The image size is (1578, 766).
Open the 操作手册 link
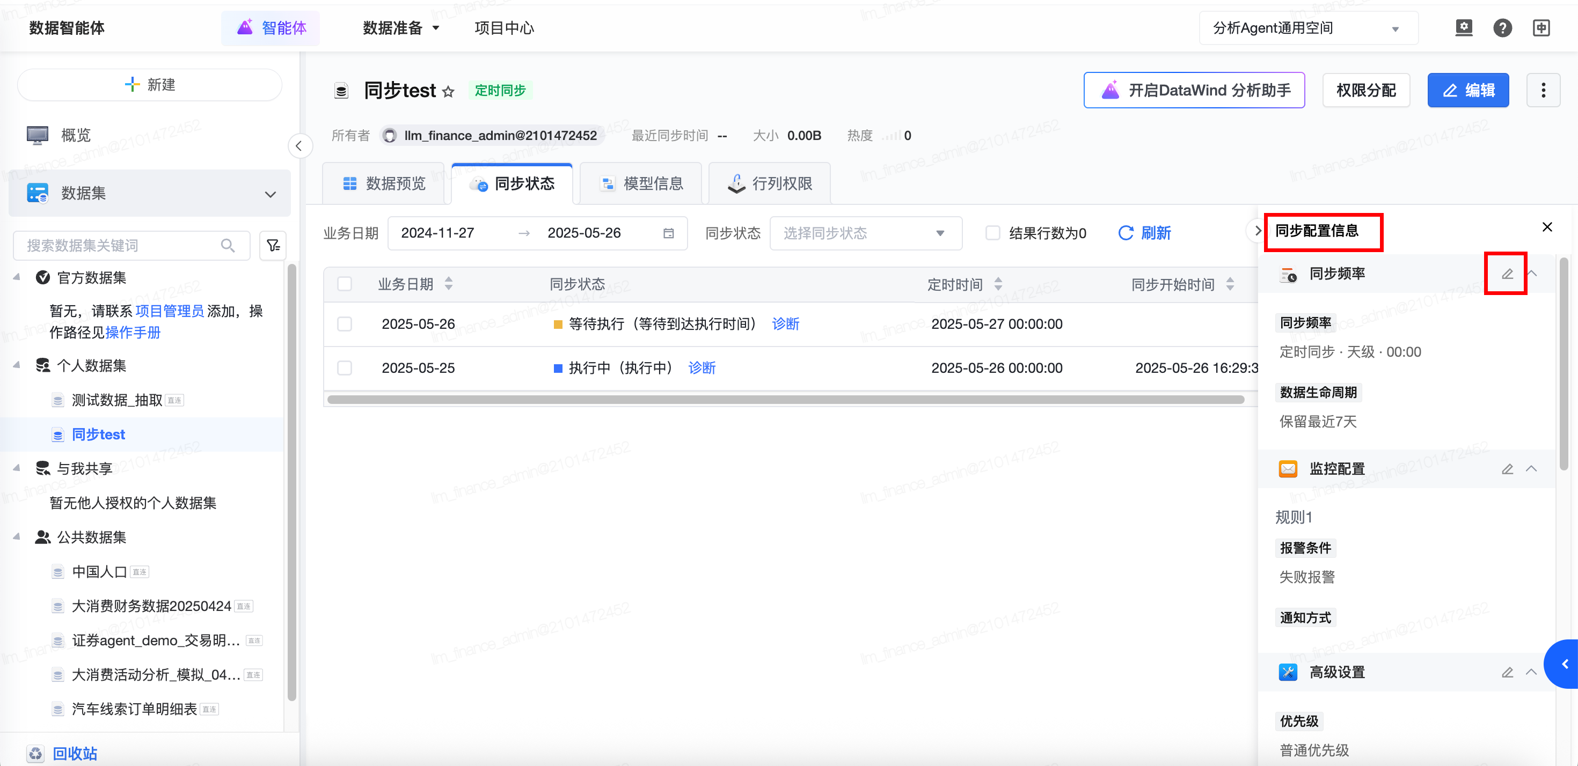tap(133, 333)
